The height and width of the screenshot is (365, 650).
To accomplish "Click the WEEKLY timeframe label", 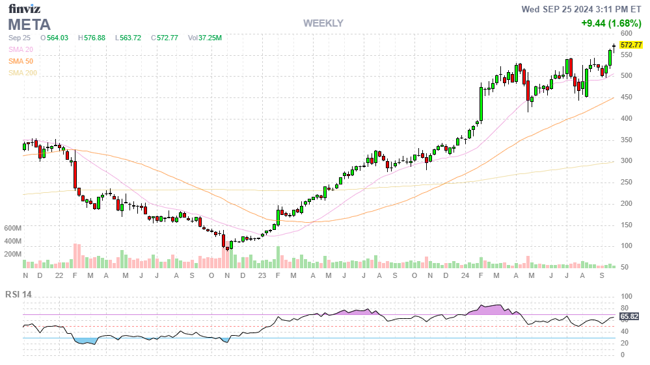I will [323, 23].
